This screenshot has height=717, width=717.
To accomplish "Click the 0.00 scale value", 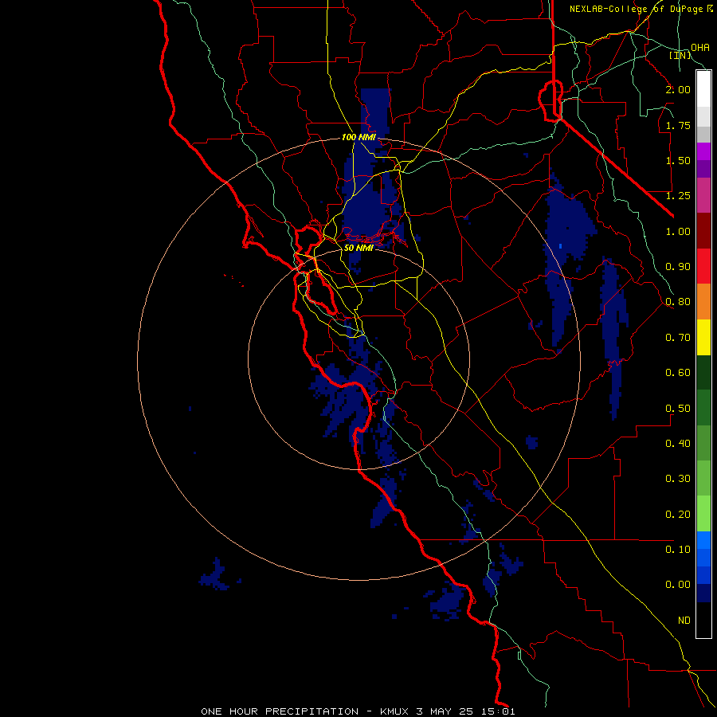I will point(678,585).
